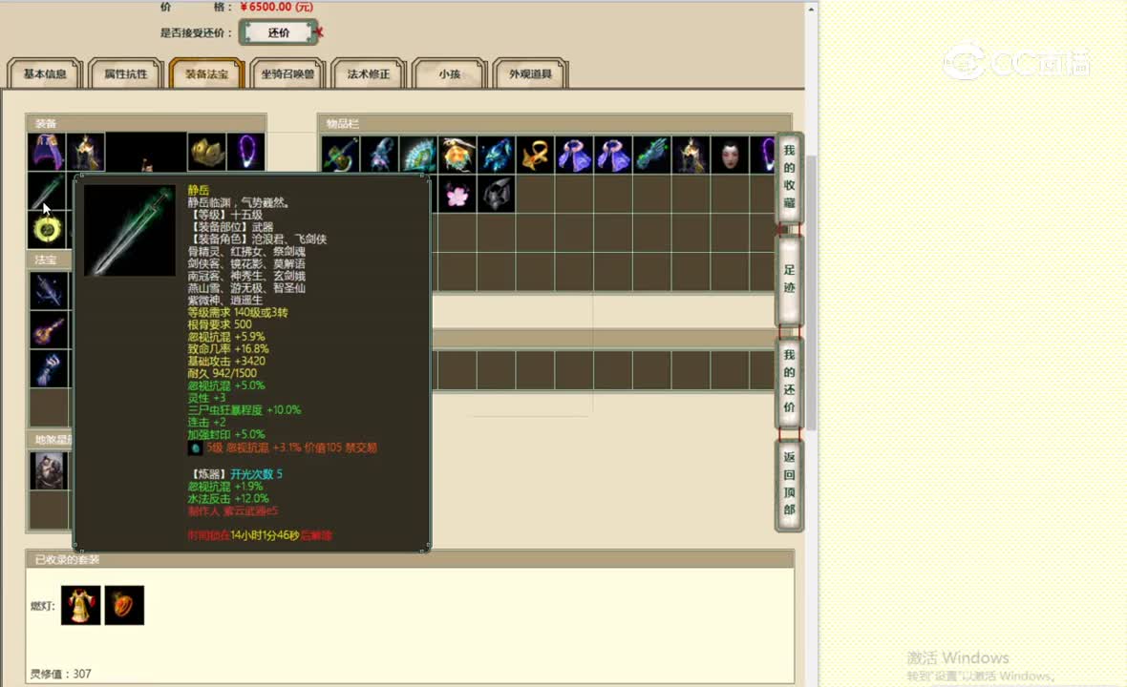
Task: Select the purple cape equipment slot
Action: pyautogui.click(x=47, y=152)
